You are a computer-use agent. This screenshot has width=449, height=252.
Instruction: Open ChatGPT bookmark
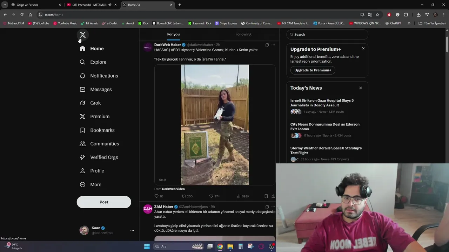coord(393,23)
